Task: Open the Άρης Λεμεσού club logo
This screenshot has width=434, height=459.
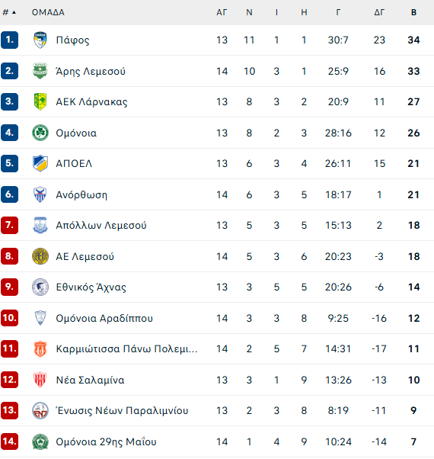Action: (40, 71)
